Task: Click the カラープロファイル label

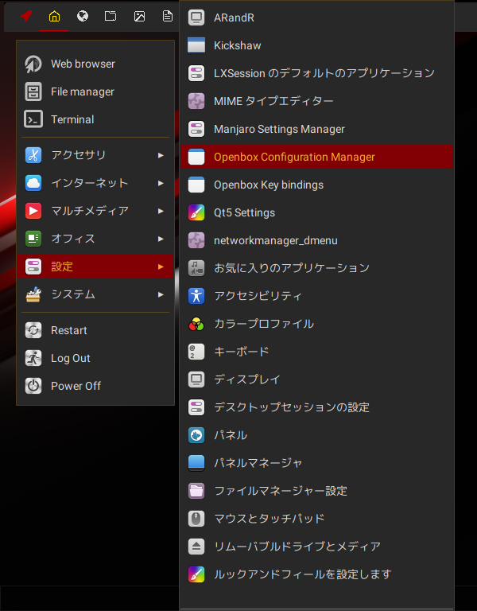Action: pyautogui.click(x=264, y=324)
